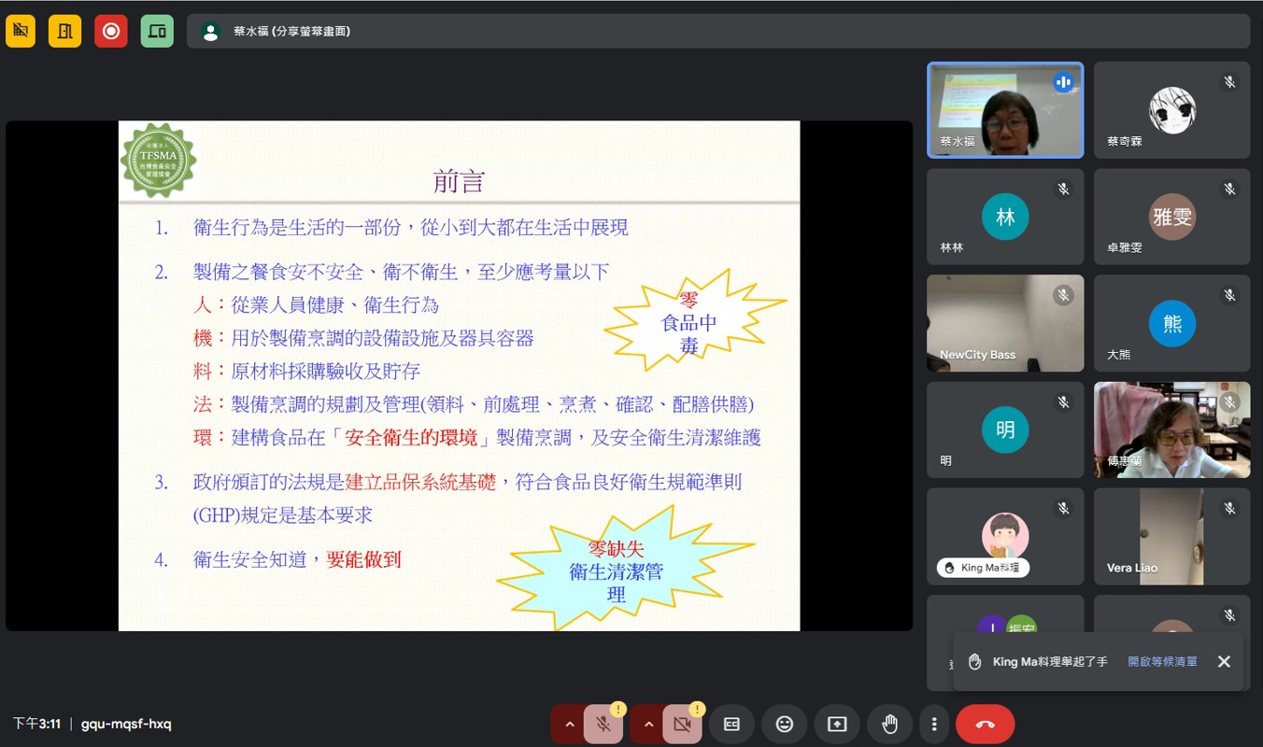Image resolution: width=1263 pixels, height=747 pixels.
Task: Click the 蔡水福 screen sharing presenter bar
Action: click(x=717, y=32)
